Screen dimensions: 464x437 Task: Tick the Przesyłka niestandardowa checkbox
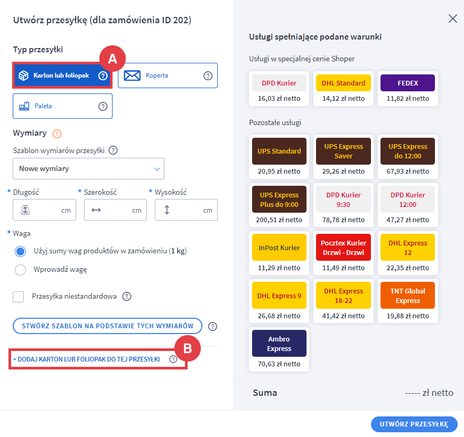point(18,297)
